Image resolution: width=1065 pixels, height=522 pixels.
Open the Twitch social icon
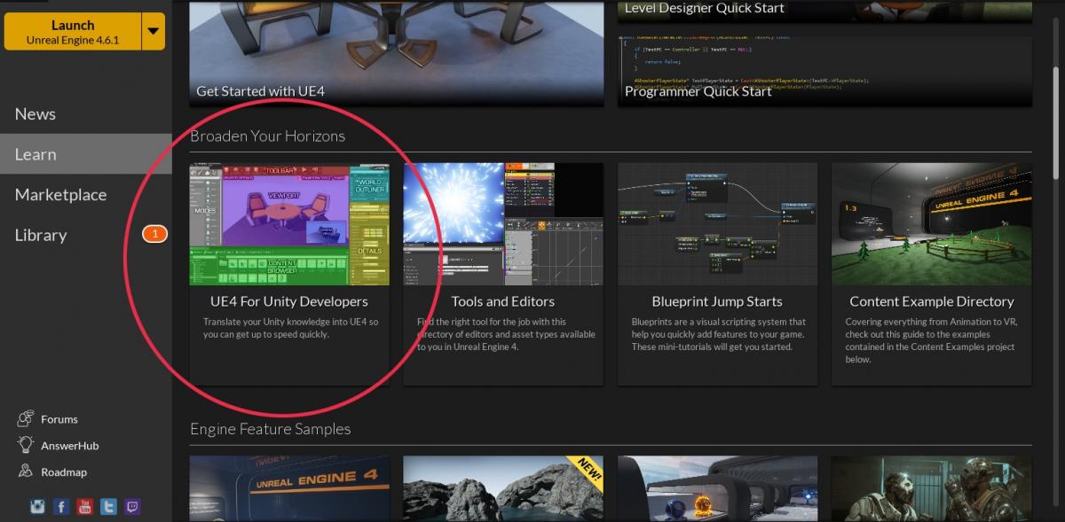click(x=132, y=507)
